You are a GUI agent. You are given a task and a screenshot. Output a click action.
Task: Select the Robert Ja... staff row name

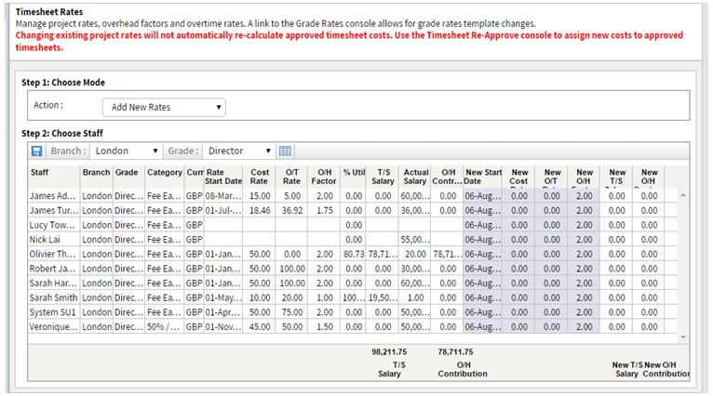tap(52, 269)
